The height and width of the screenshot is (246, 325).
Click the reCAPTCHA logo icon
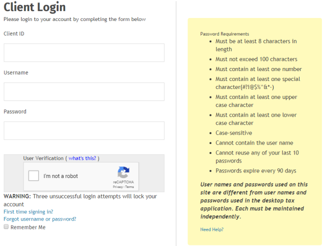coord(123,172)
